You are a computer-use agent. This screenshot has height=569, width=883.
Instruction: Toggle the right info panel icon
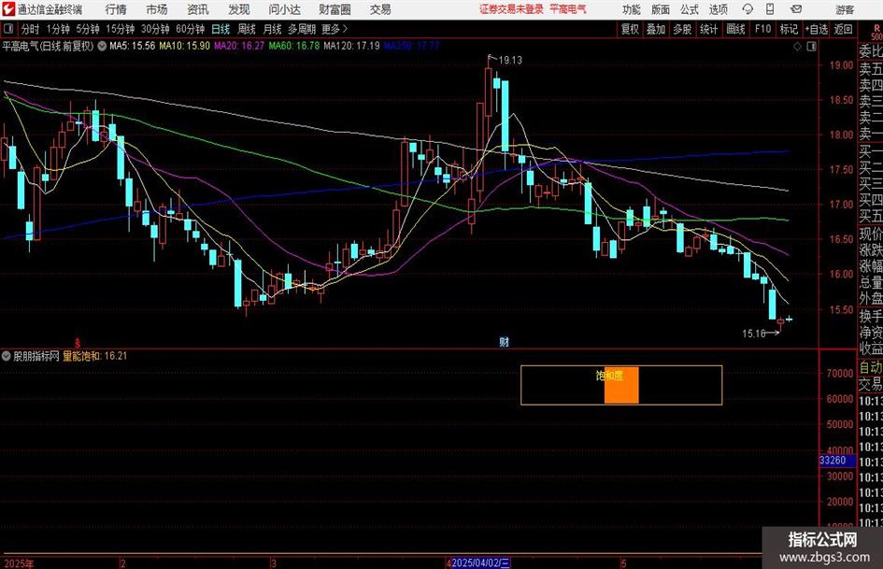click(811, 47)
